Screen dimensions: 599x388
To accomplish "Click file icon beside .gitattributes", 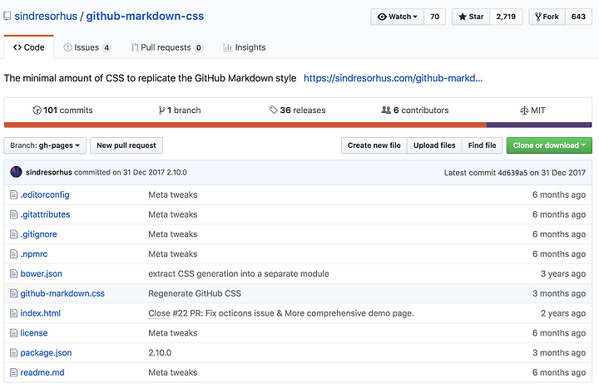I will coord(14,215).
